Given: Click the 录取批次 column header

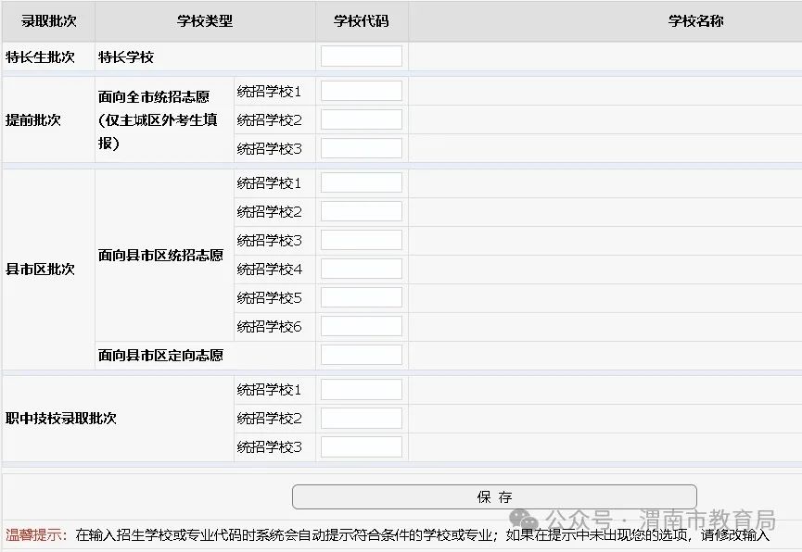Looking at the screenshot, I should pyautogui.click(x=45, y=21).
